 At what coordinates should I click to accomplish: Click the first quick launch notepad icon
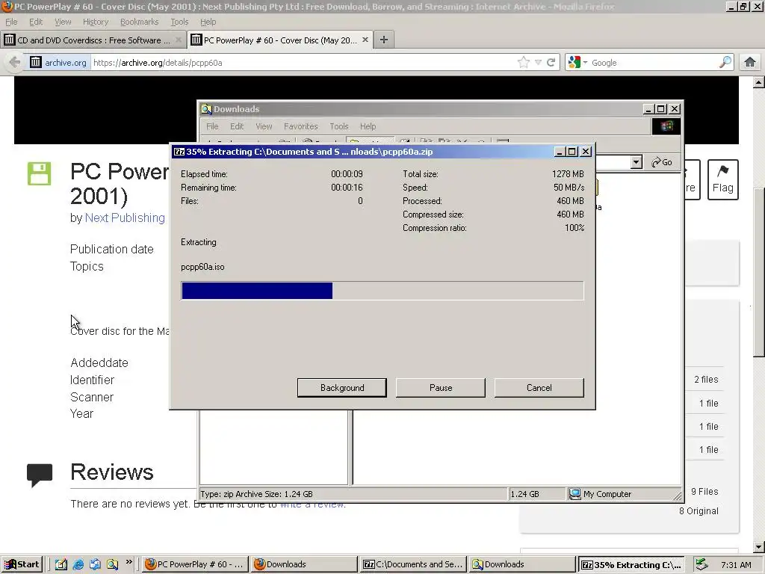tap(61, 564)
